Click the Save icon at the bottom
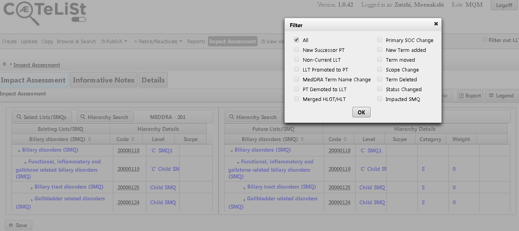 pyautogui.click(x=18, y=225)
